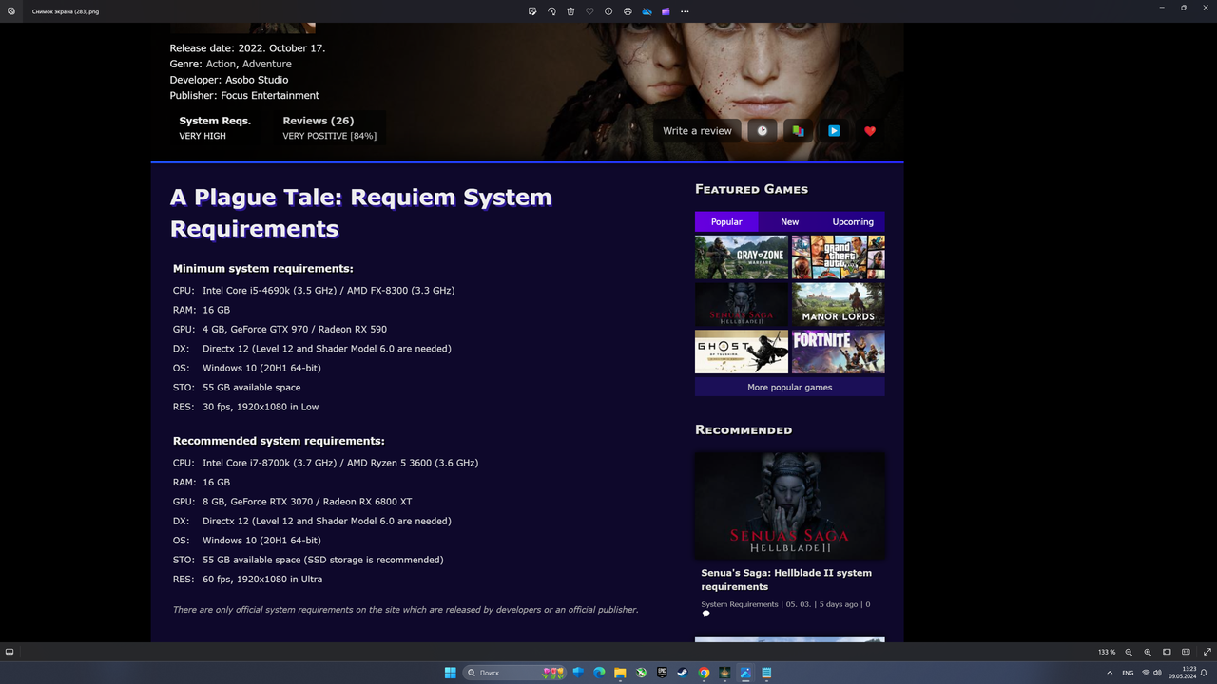Show file info with the info icon

pyautogui.click(x=608, y=11)
